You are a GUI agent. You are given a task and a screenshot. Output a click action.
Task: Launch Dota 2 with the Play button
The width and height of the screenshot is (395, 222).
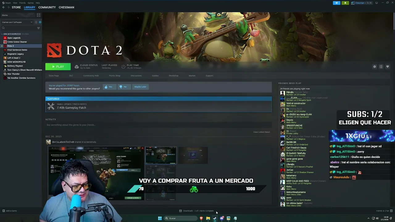(x=58, y=67)
